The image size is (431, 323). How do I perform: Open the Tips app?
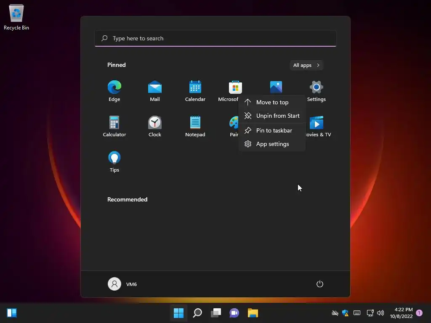coord(114,161)
